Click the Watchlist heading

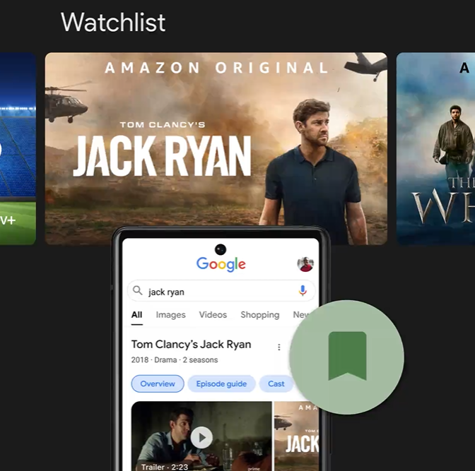click(113, 22)
